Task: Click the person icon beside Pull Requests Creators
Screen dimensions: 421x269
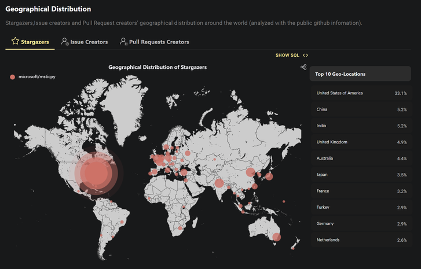Action: pos(123,41)
